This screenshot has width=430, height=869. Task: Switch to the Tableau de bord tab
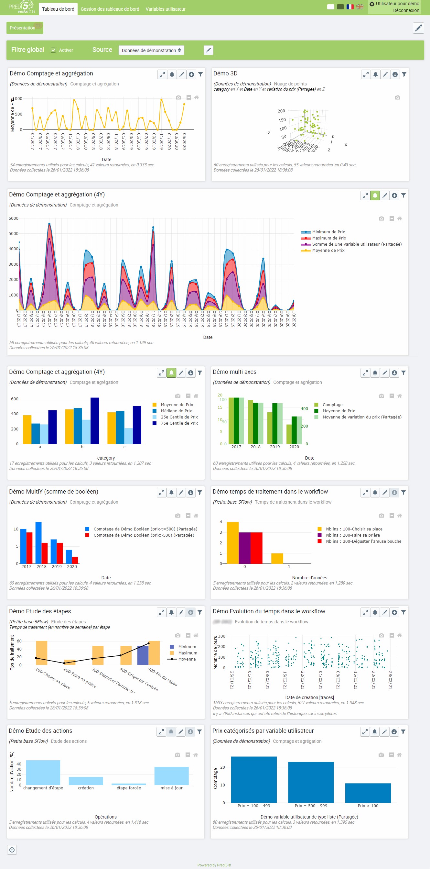58,9
